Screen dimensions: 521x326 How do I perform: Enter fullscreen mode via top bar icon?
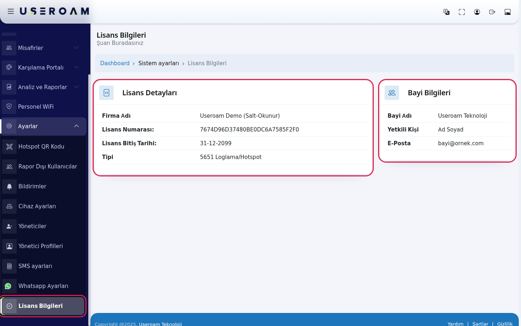click(x=462, y=12)
